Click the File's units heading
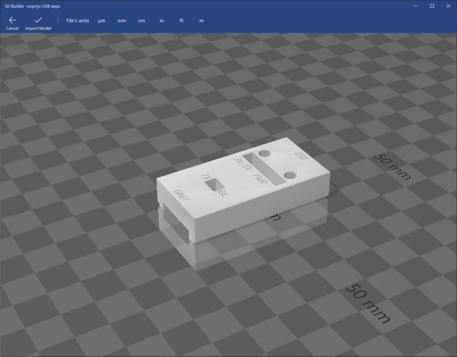Screen dimensions: 457x357 coord(77,21)
